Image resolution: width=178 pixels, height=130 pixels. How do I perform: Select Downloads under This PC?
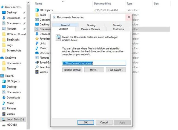[13, 97]
